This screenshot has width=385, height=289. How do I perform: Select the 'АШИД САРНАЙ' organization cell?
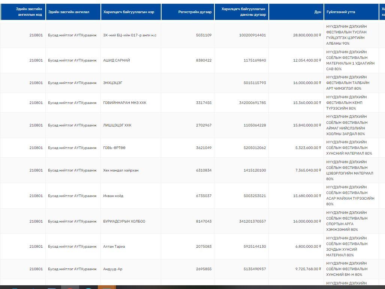click(117, 60)
